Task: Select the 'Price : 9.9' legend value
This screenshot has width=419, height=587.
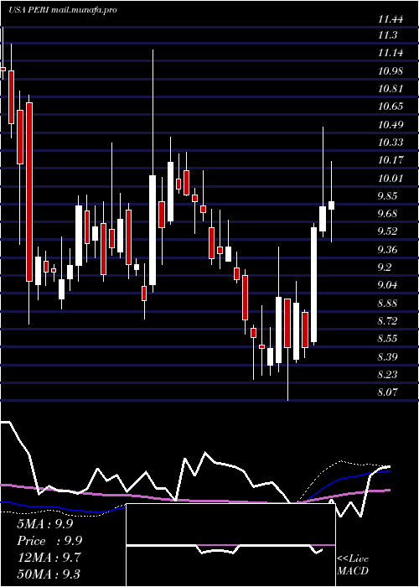Action: pos(49,541)
